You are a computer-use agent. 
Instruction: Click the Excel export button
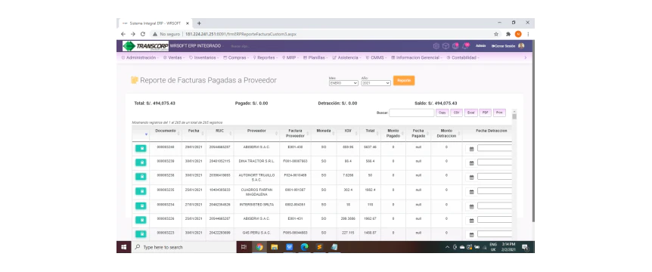pos(470,113)
